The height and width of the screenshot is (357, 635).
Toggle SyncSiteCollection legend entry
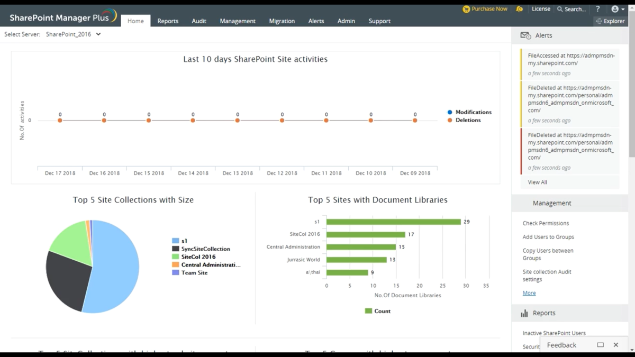tap(201, 249)
